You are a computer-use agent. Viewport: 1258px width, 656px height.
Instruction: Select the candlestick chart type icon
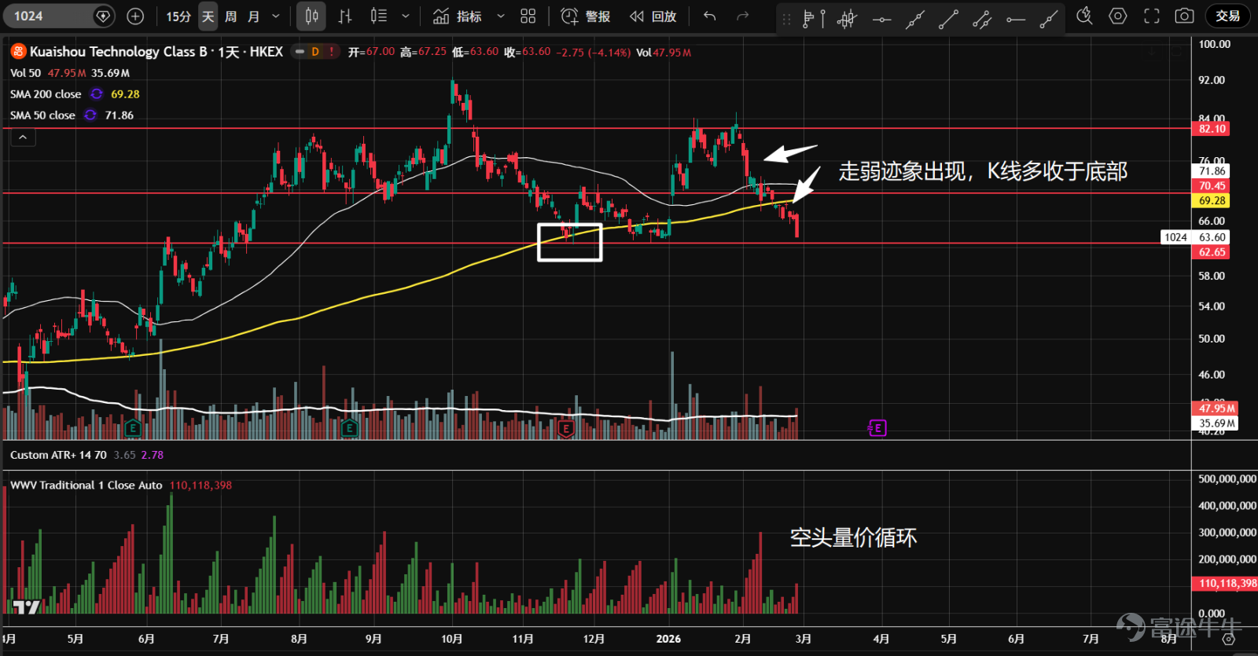[x=312, y=16]
